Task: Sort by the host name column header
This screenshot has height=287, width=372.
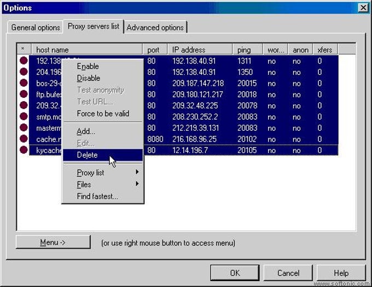Action: point(87,50)
